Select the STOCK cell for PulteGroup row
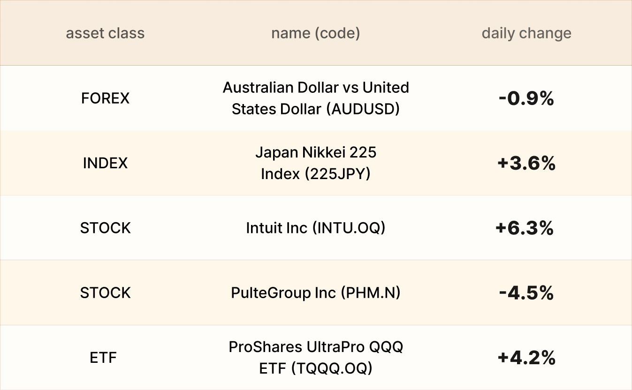632x390 pixels. (x=105, y=293)
